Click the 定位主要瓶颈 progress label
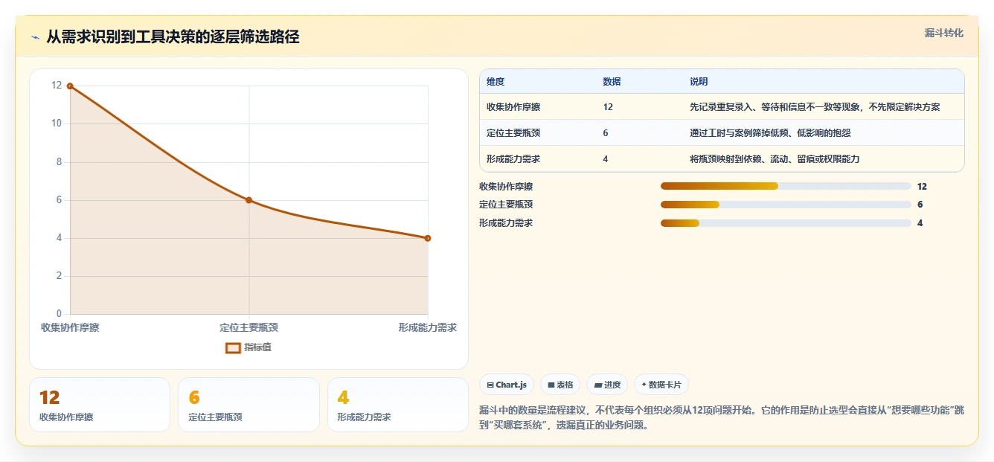 pos(506,205)
